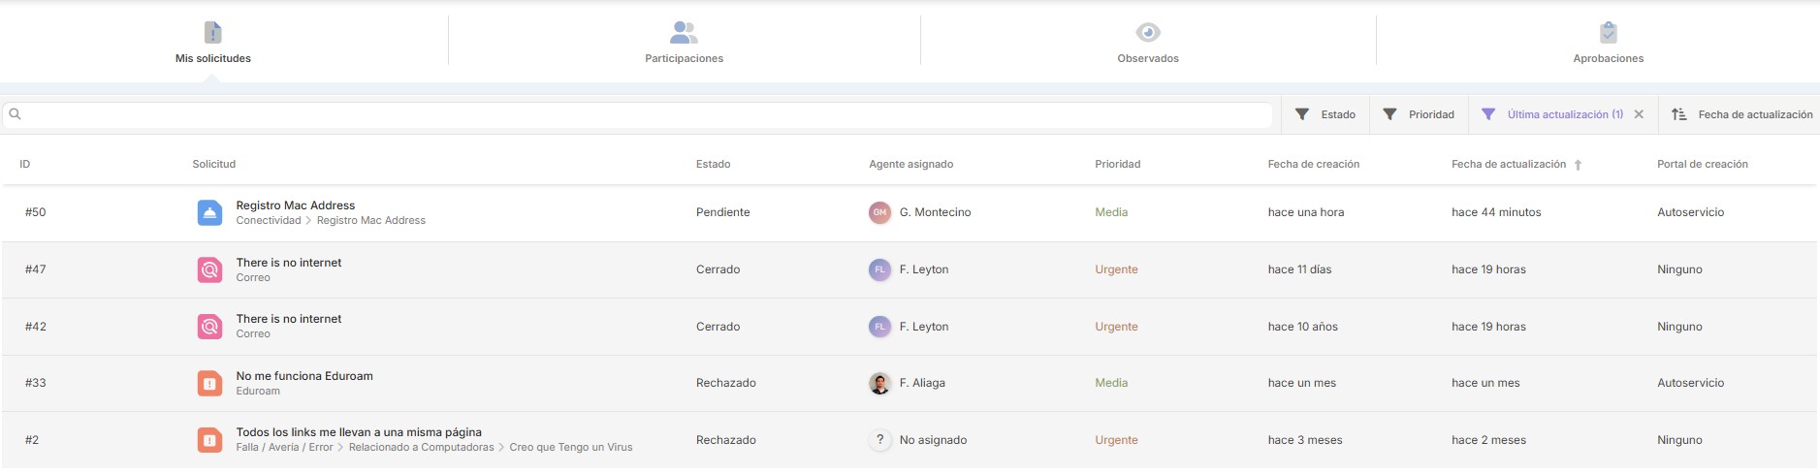Click the unassigned agent question mark icon
This screenshot has height=473, width=1820.
(879, 440)
